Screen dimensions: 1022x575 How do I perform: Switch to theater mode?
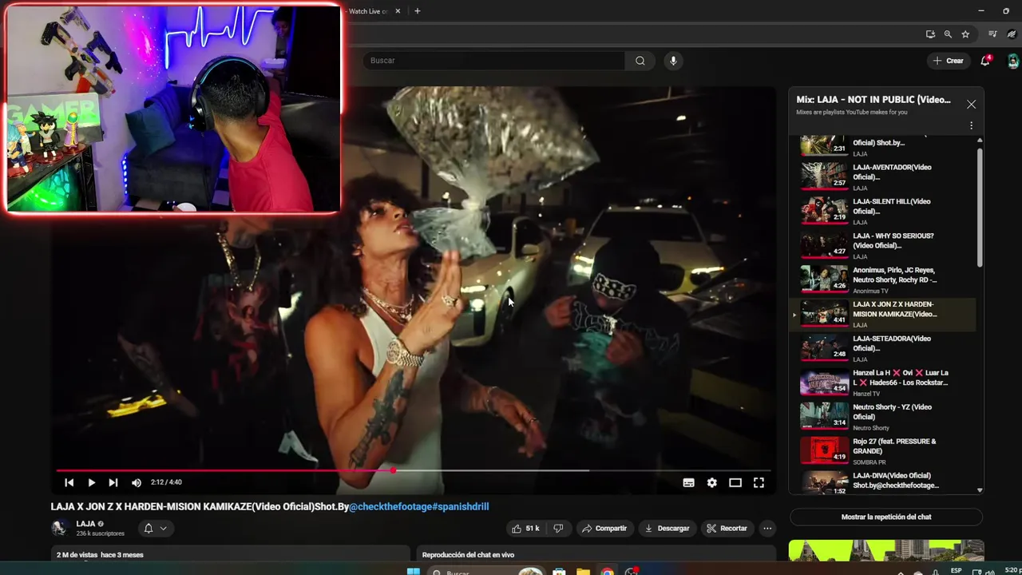(x=735, y=482)
